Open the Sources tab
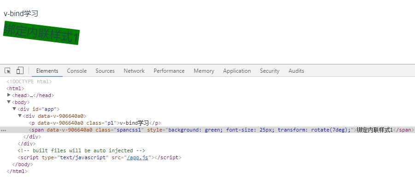This screenshot has width=415, height=179. [105, 71]
